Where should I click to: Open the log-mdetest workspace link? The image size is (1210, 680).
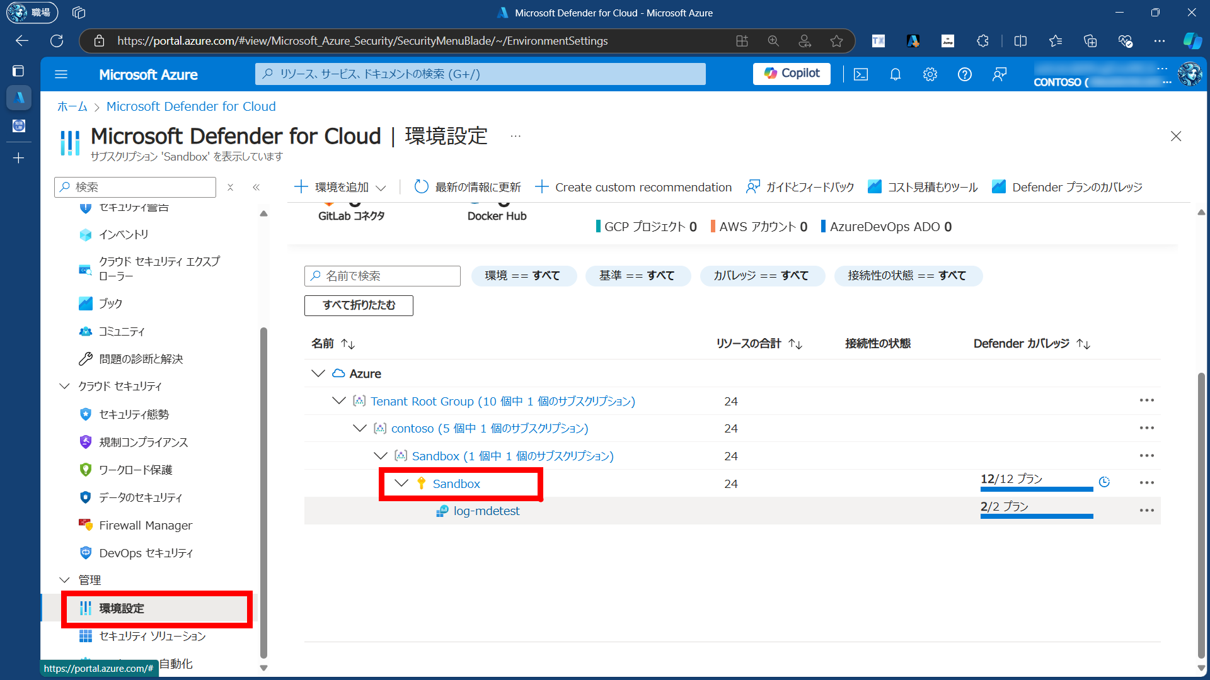[487, 511]
